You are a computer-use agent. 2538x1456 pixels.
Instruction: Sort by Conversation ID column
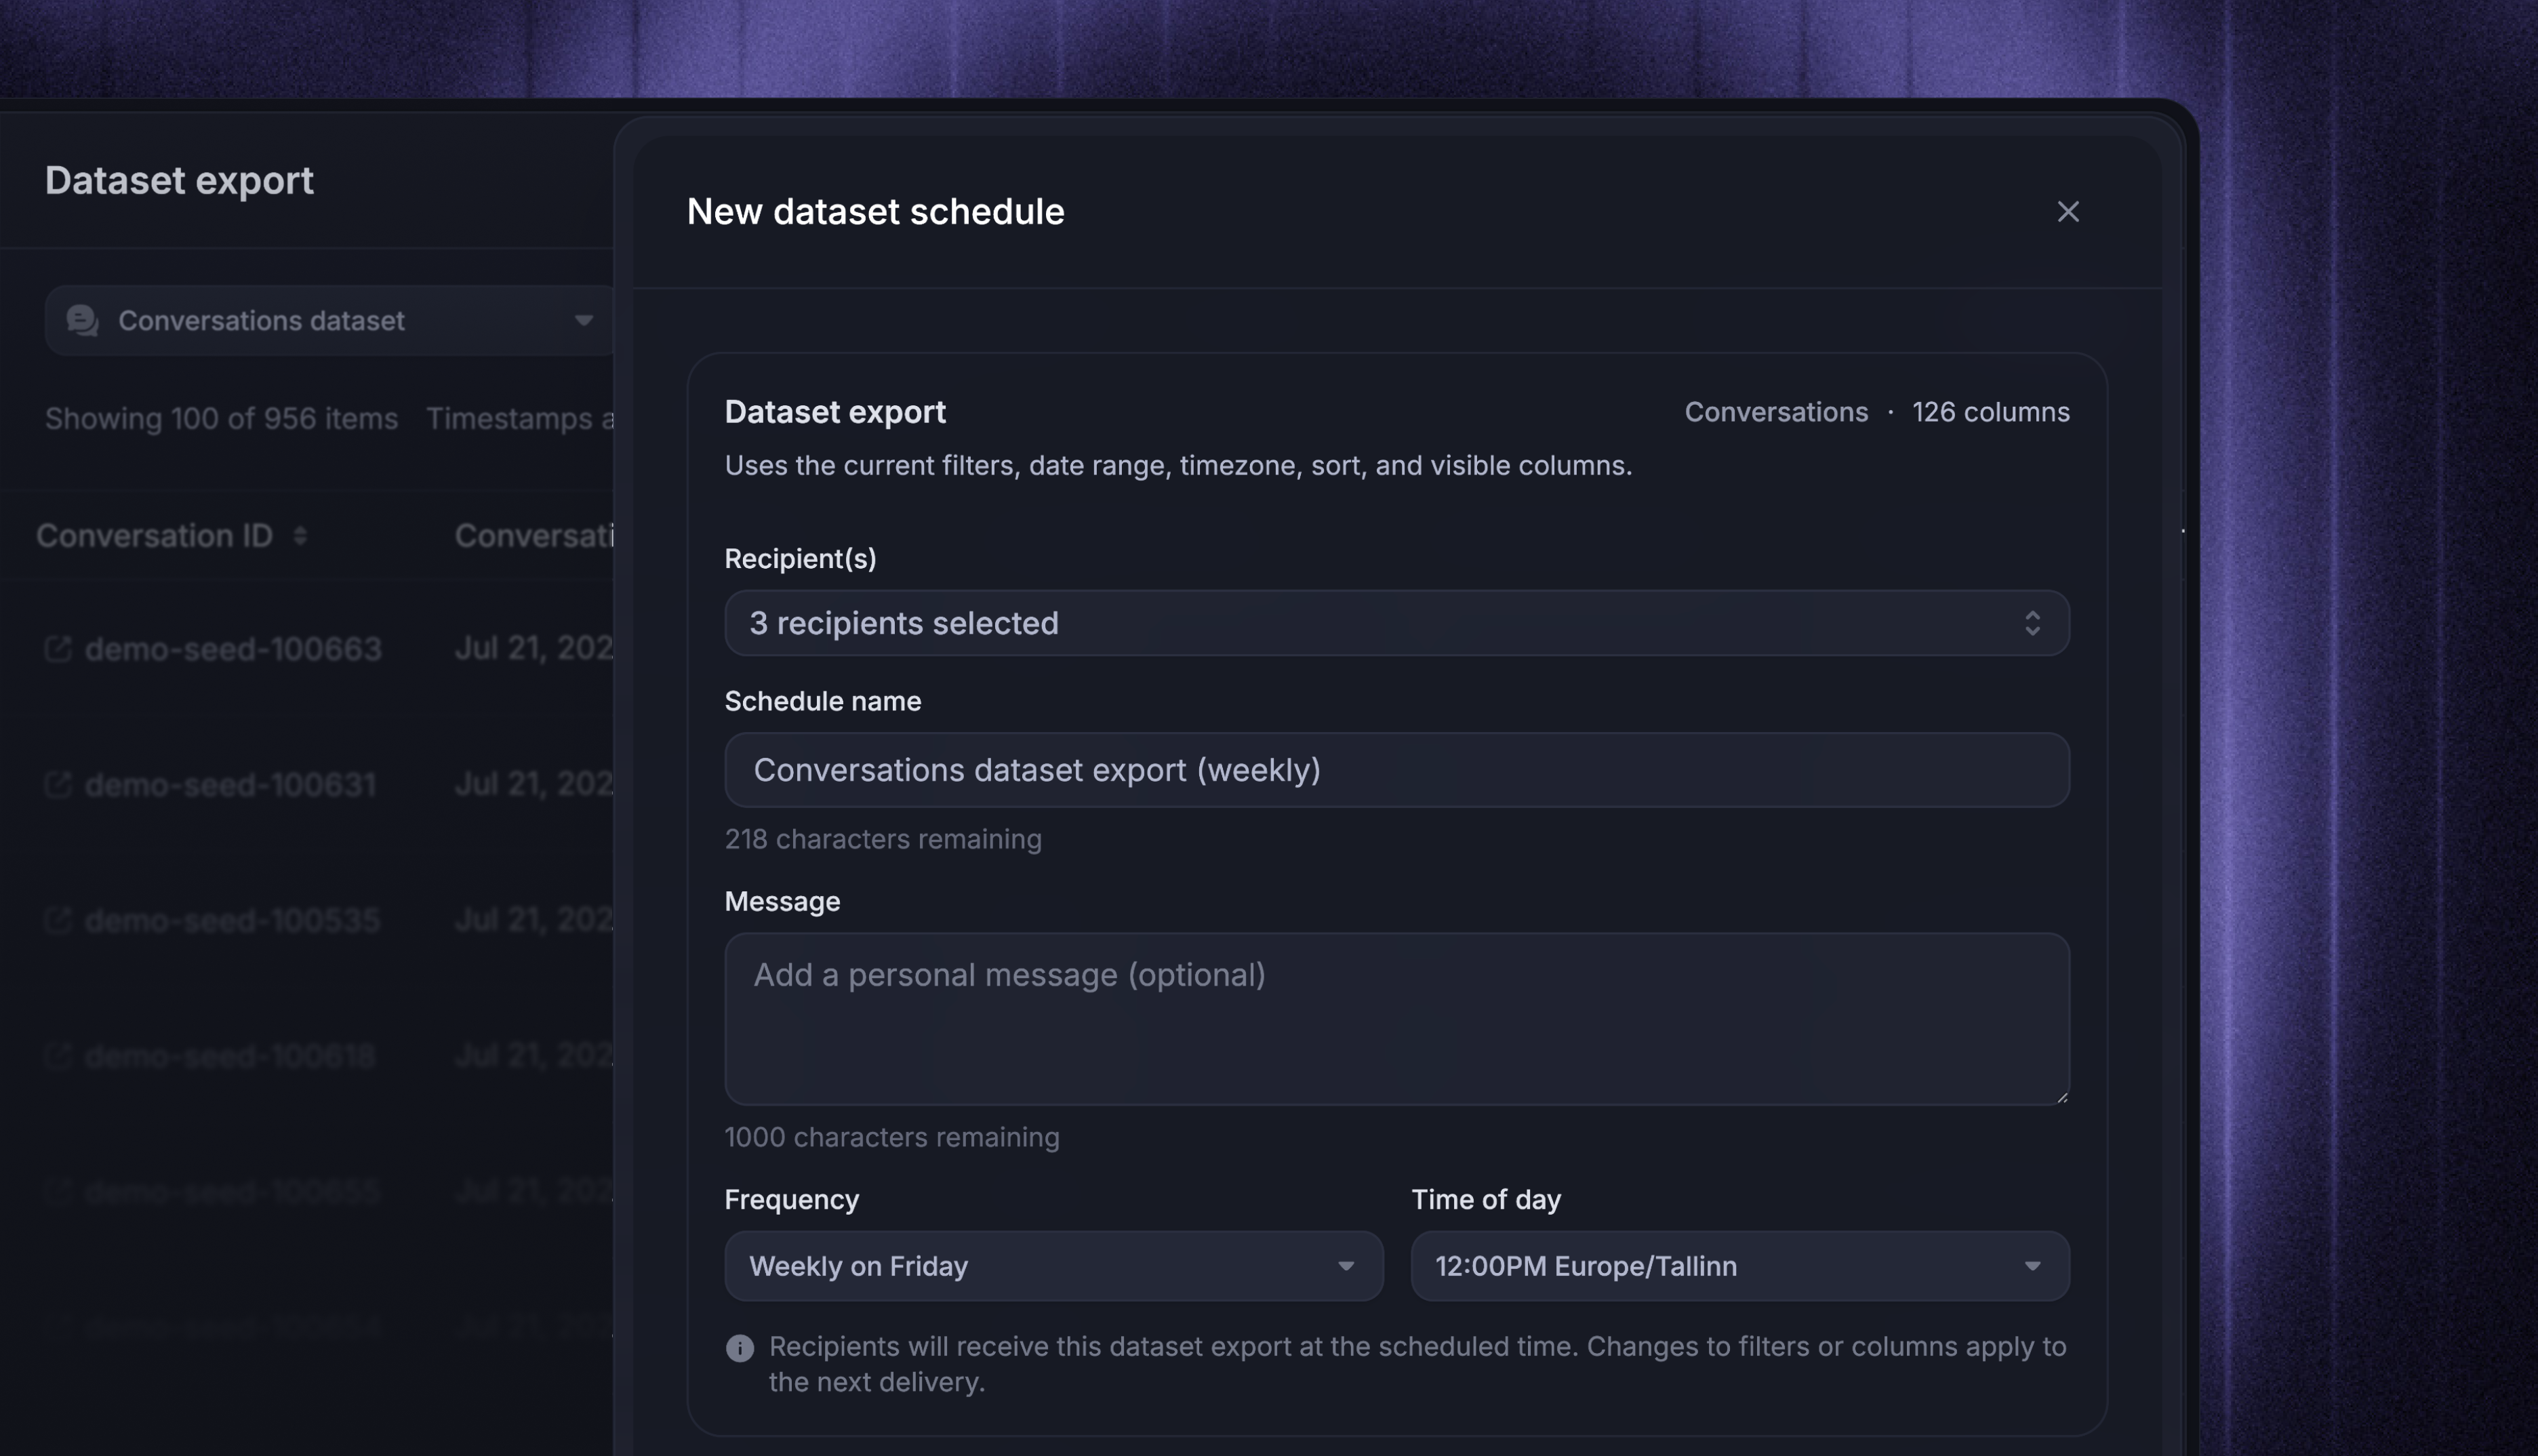click(x=300, y=536)
